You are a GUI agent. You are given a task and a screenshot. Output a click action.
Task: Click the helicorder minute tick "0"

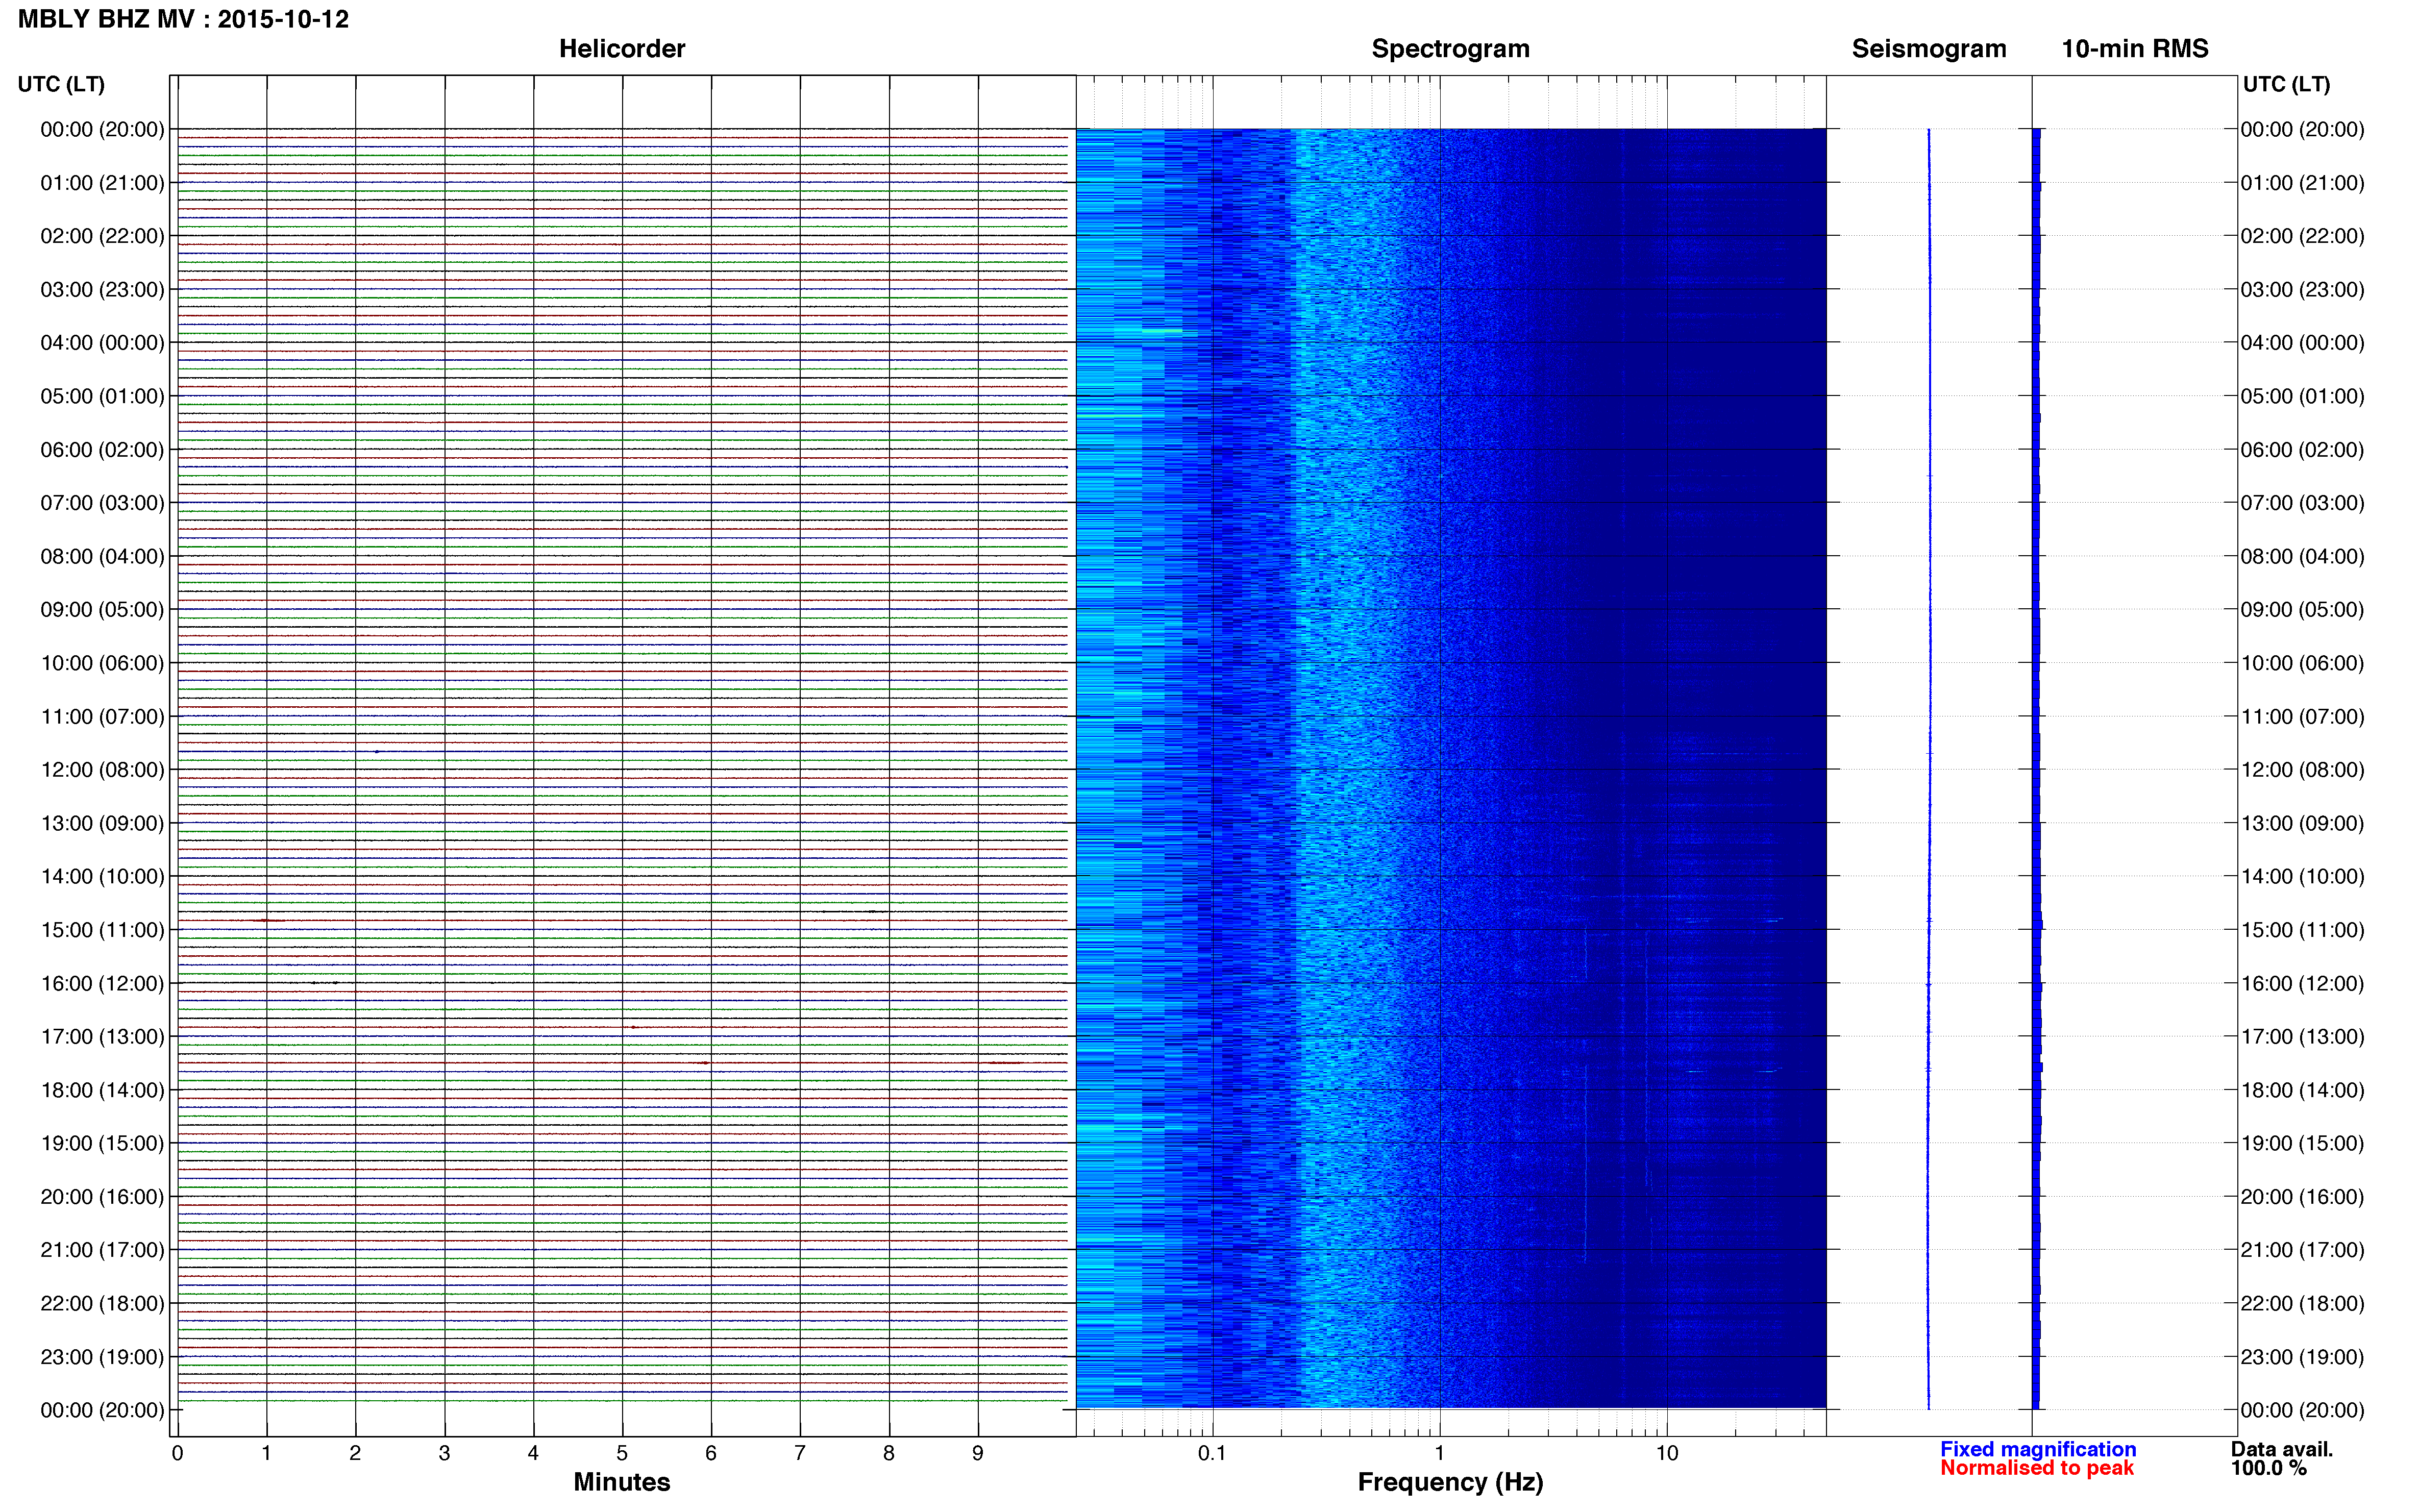tap(177, 1453)
